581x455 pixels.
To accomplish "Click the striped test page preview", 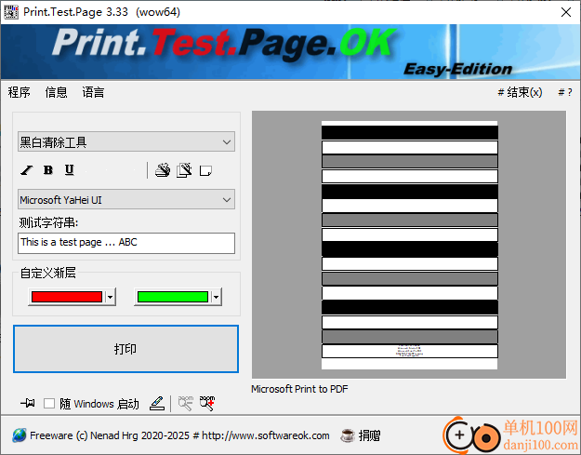I will coord(409,245).
